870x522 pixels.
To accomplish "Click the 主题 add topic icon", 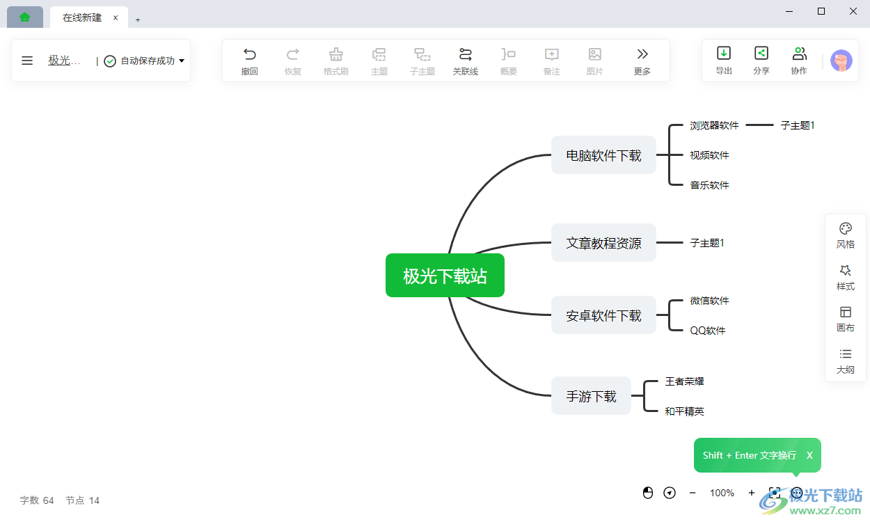I will 379,54.
